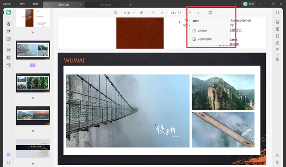The image size is (286, 167).
Task: Click the page number 72 / 75 field
Action: [x=176, y=12]
